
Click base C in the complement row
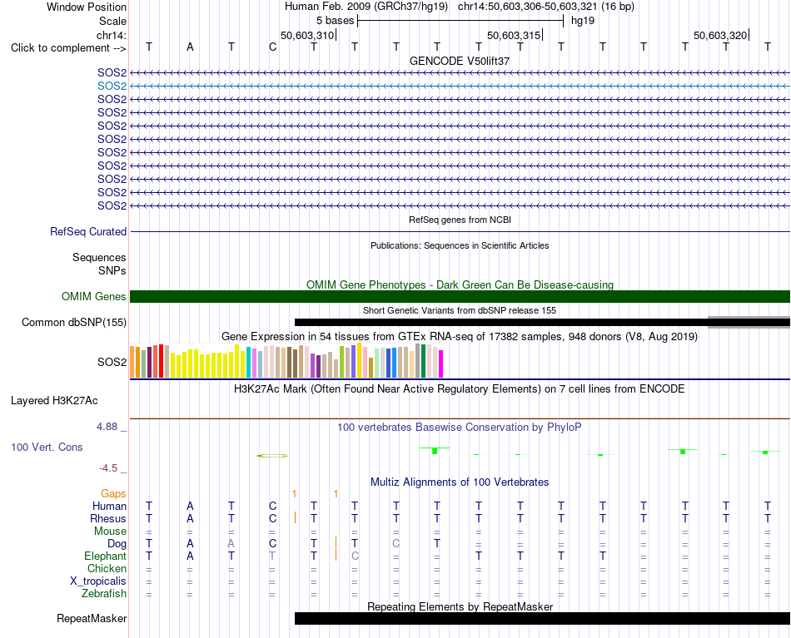pyautogui.click(x=272, y=47)
